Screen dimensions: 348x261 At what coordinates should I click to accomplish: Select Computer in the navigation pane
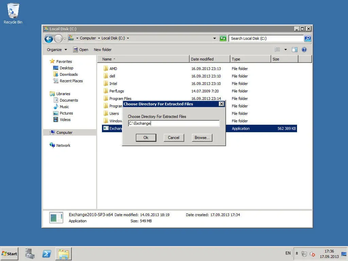pos(64,133)
